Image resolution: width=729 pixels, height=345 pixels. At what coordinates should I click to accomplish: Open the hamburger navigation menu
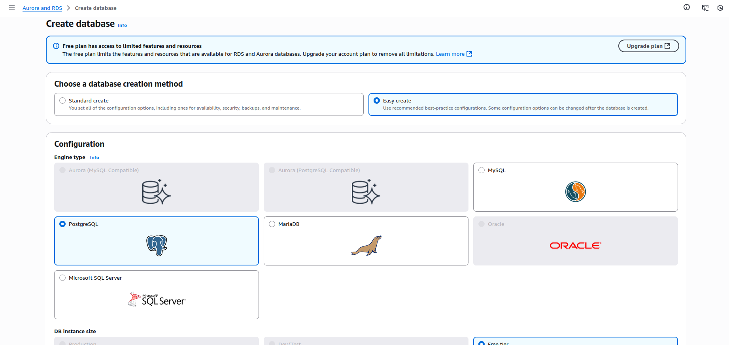click(12, 8)
